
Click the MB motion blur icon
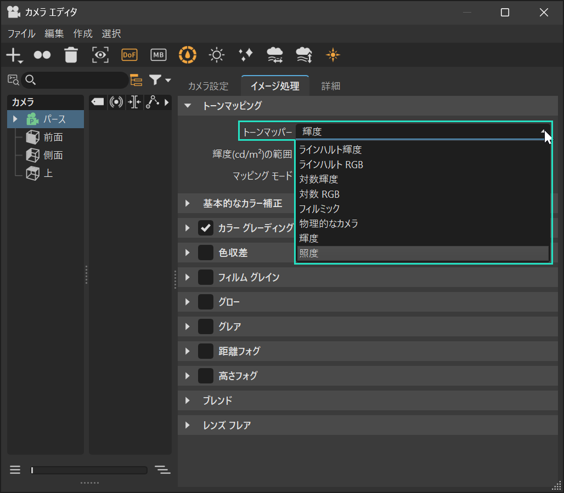(159, 55)
